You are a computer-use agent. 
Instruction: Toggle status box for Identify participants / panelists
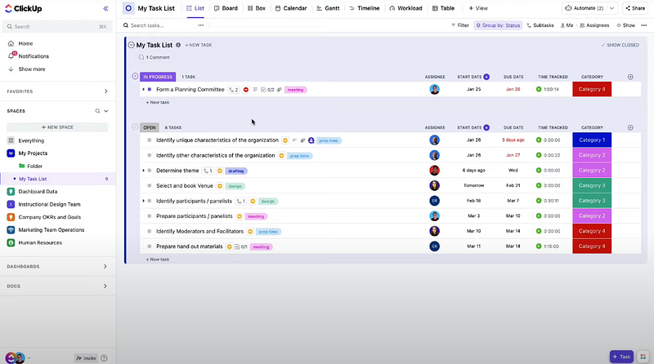150,201
